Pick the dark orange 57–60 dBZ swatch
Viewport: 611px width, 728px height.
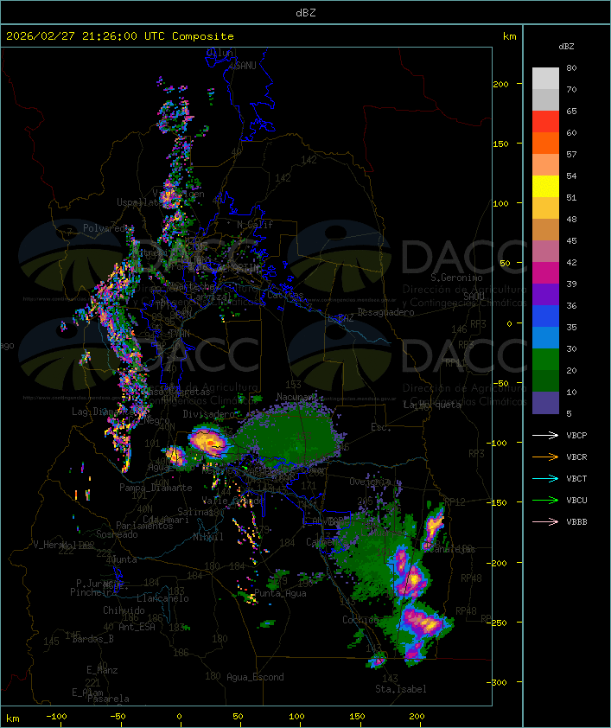(545, 144)
